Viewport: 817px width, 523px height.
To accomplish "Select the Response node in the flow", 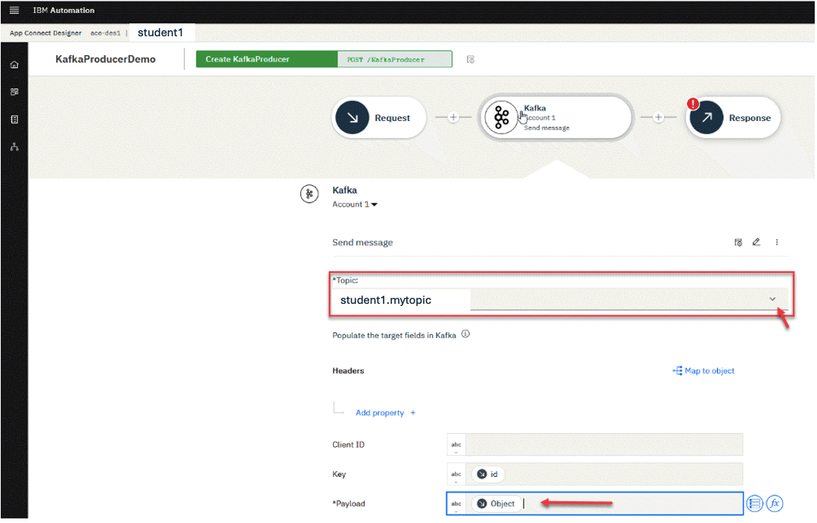I will tap(732, 118).
